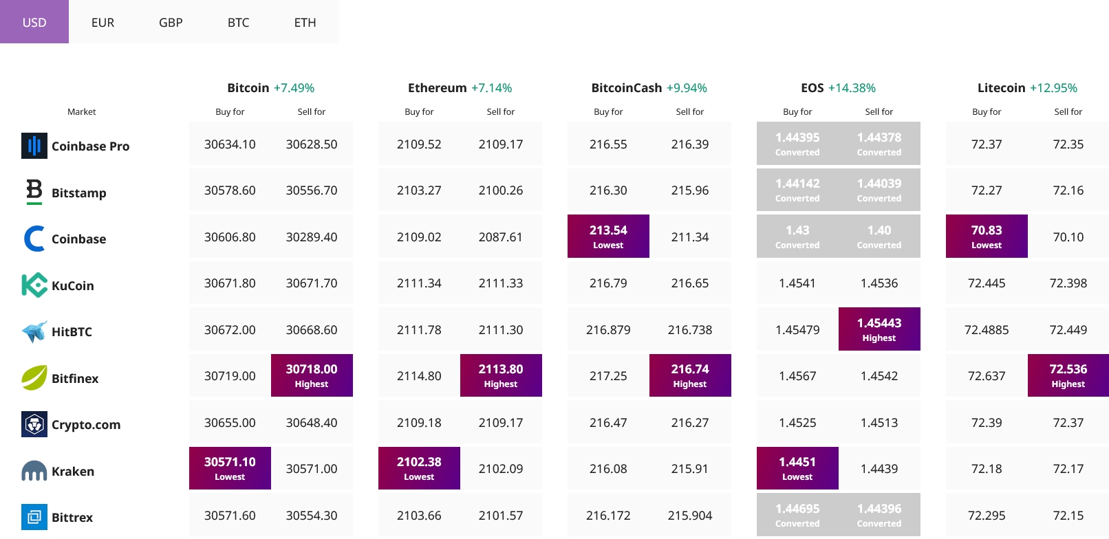Switch to the BTC currency tab
Screen dimensions: 1109x539
point(238,22)
